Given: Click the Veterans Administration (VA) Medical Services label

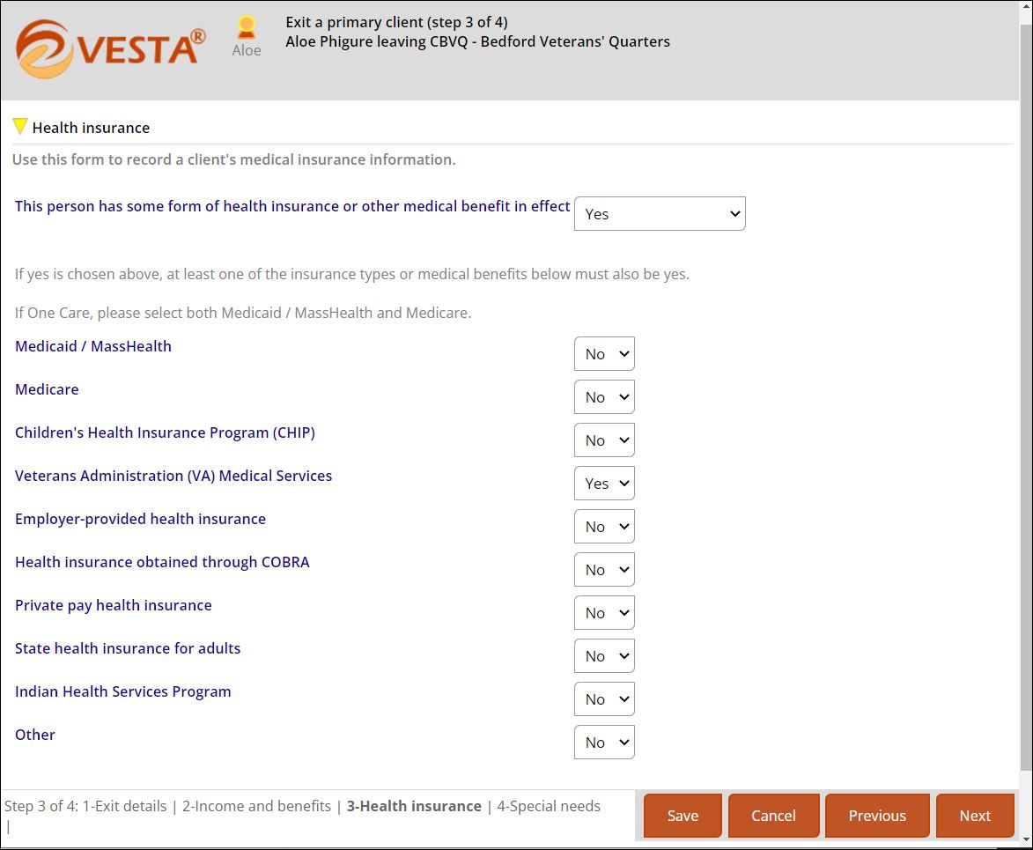Looking at the screenshot, I should coord(173,476).
